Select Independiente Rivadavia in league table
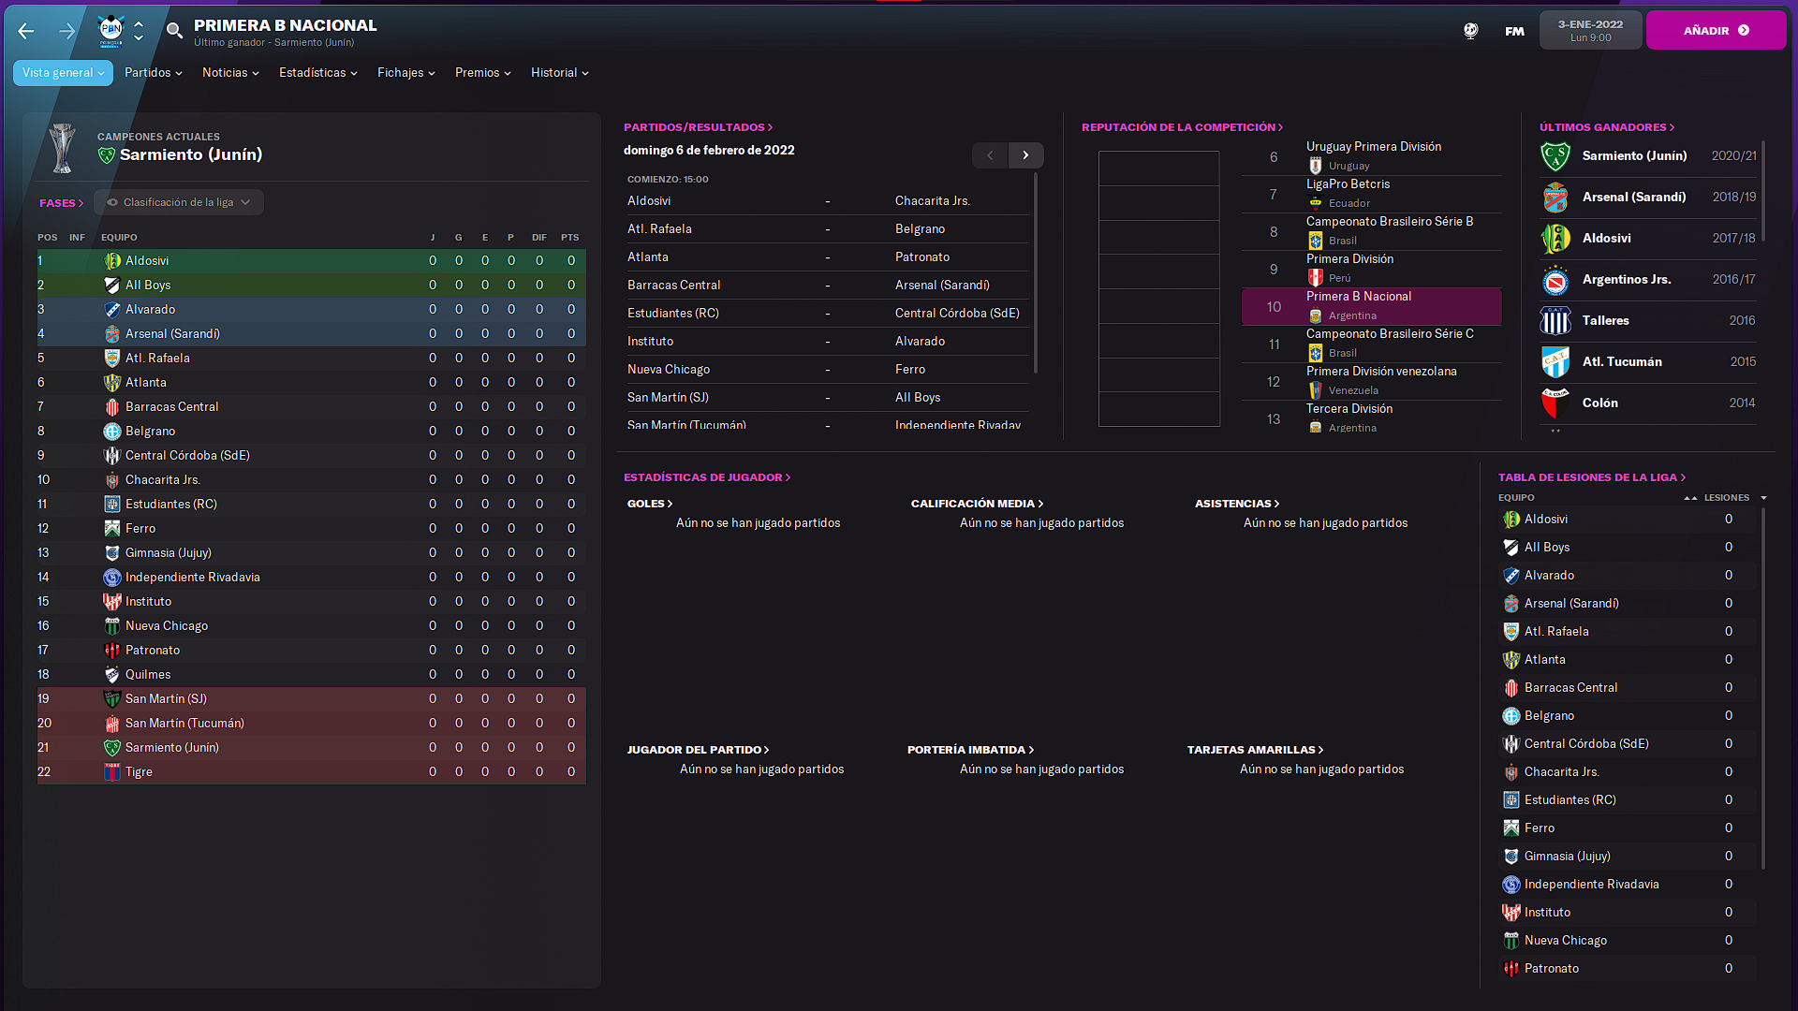This screenshot has height=1011, width=1798. [312, 578]
